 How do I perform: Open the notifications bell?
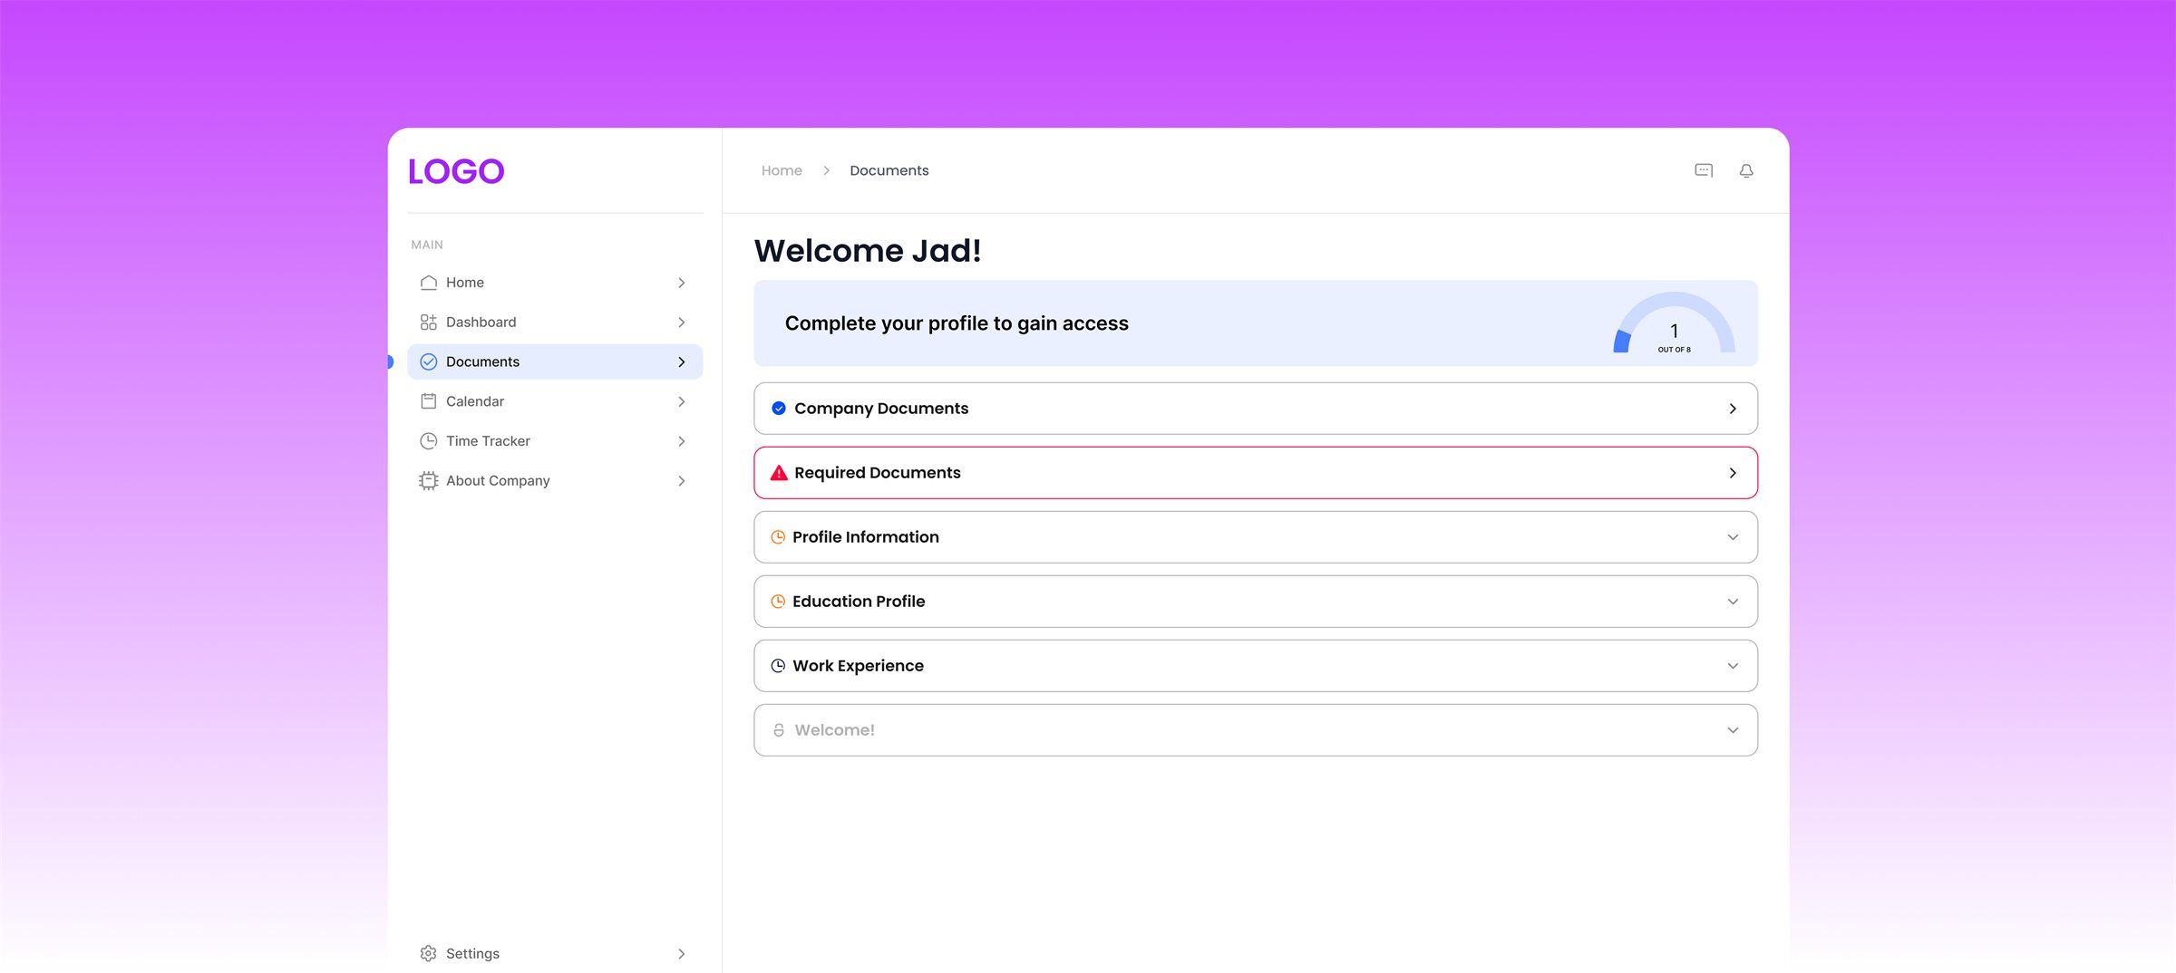point(1746,170)
